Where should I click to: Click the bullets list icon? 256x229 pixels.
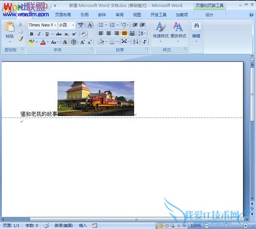(x=101, y=25)
